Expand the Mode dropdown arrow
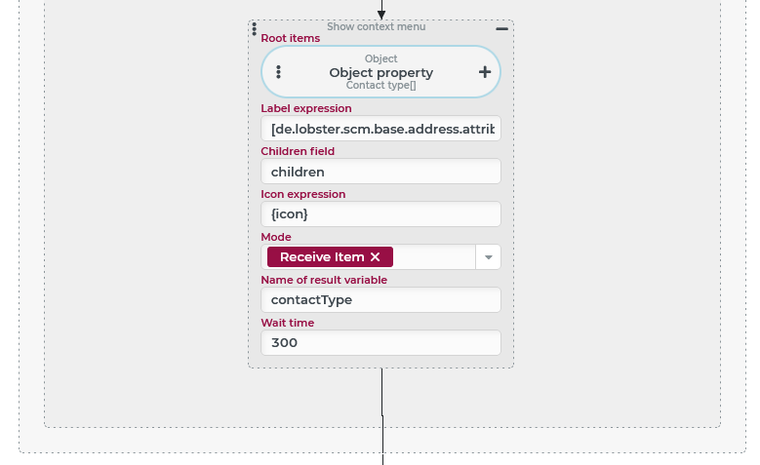The height and width of the screenshot is (465, 760). click(x=488, y=257)
